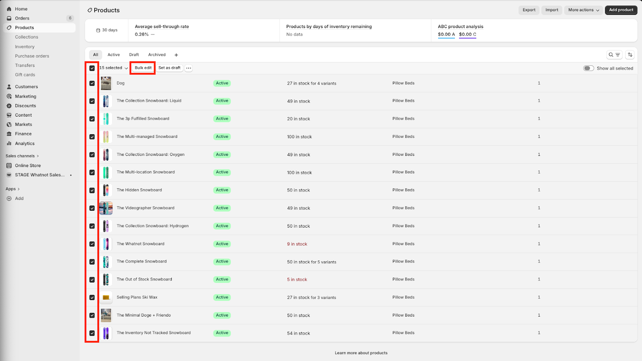Click the Add product button
Viewport: 642px width, 361px height.
(x=621, y=10)
